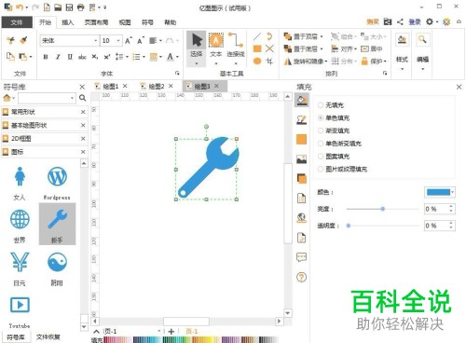
Task: Toggle underline text formatting
Action: [x=70, y=57]
